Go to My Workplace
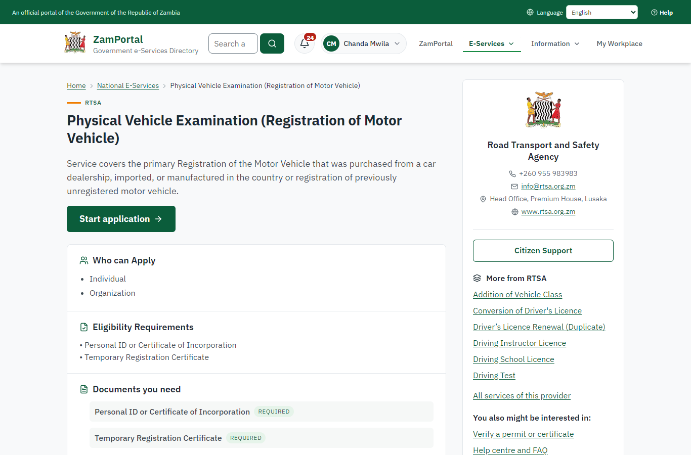 pyautogui.click(x=620, y=43)
